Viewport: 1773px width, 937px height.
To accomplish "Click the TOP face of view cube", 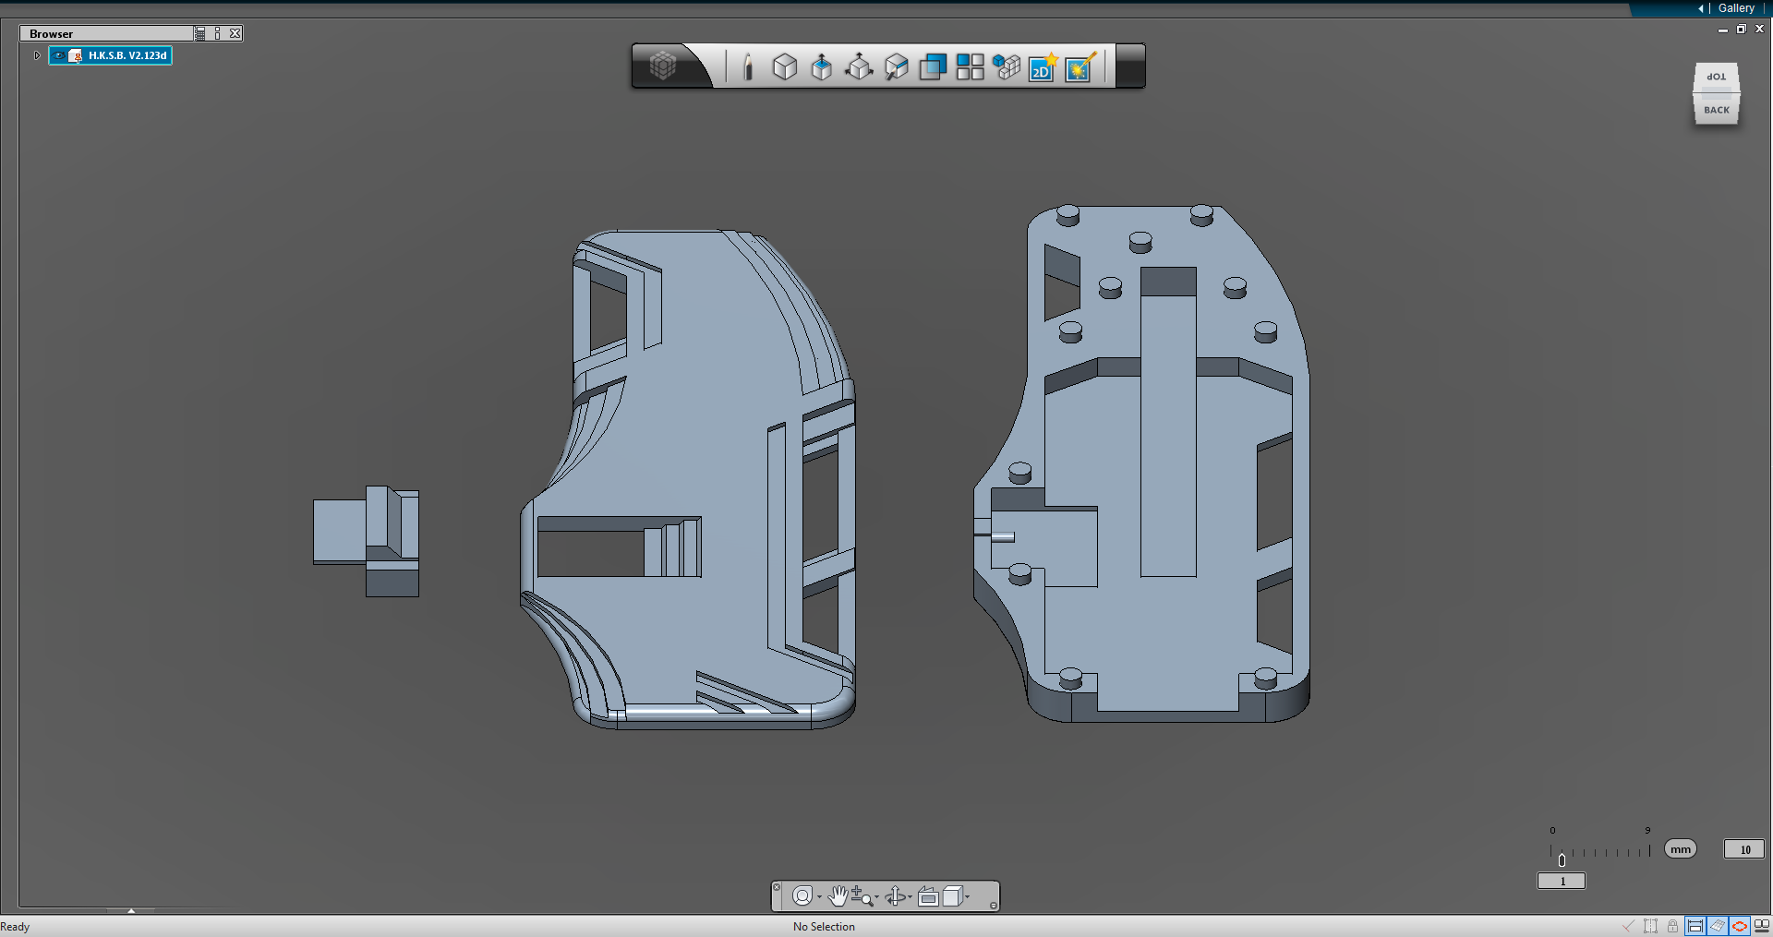I will [x=1717, y=77].
